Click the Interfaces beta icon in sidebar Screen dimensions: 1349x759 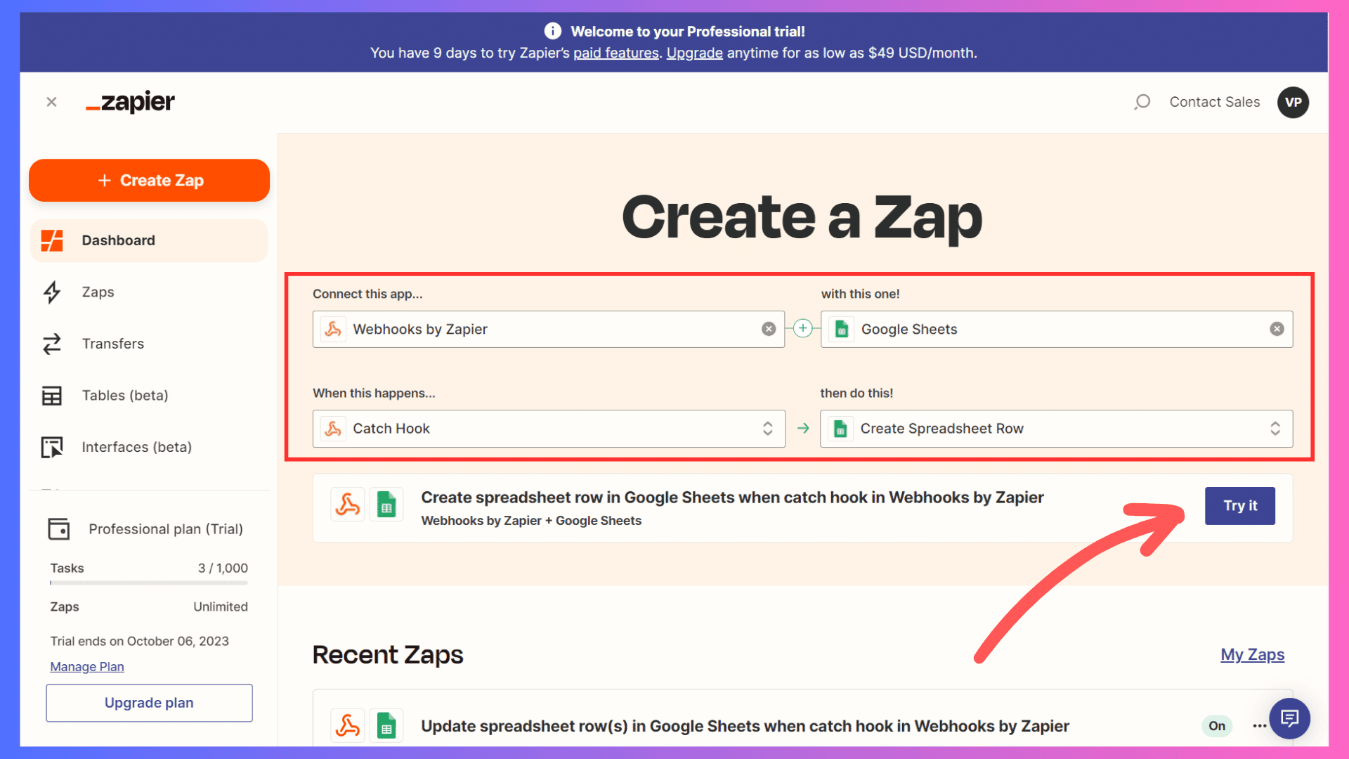click(53, 447)
